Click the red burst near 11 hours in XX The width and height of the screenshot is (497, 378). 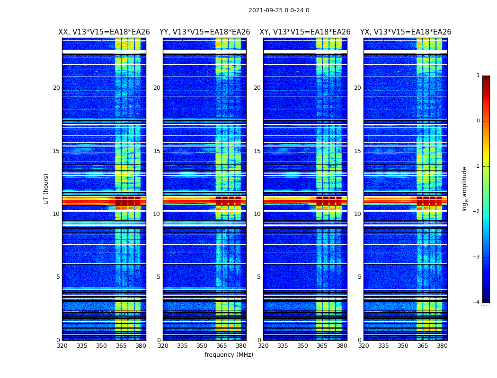(104, 200)
